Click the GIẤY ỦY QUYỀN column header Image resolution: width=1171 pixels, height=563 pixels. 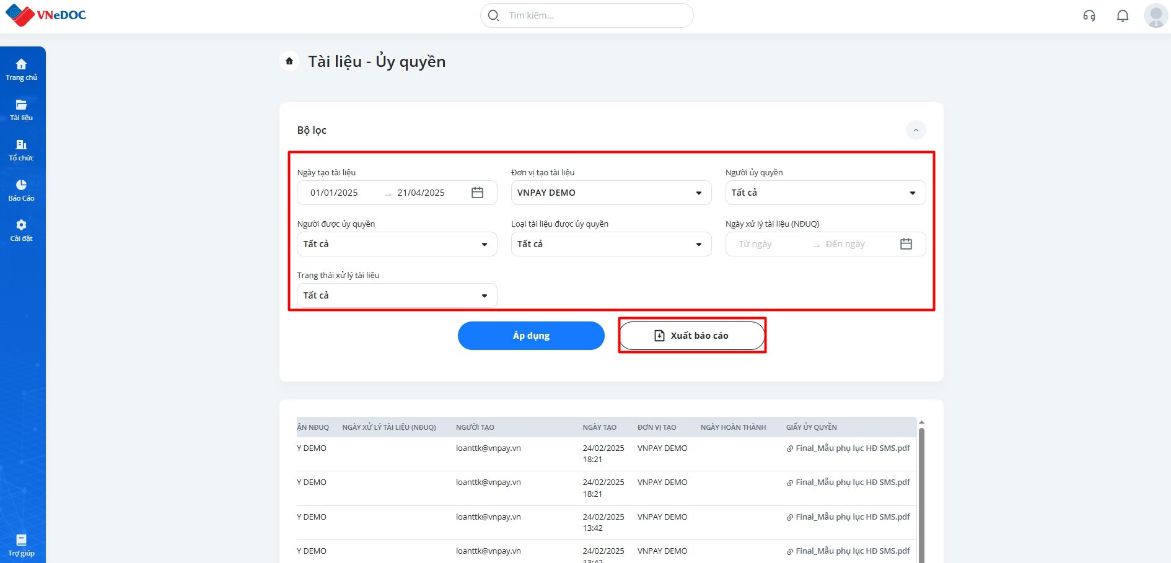(x=811, y=427)
